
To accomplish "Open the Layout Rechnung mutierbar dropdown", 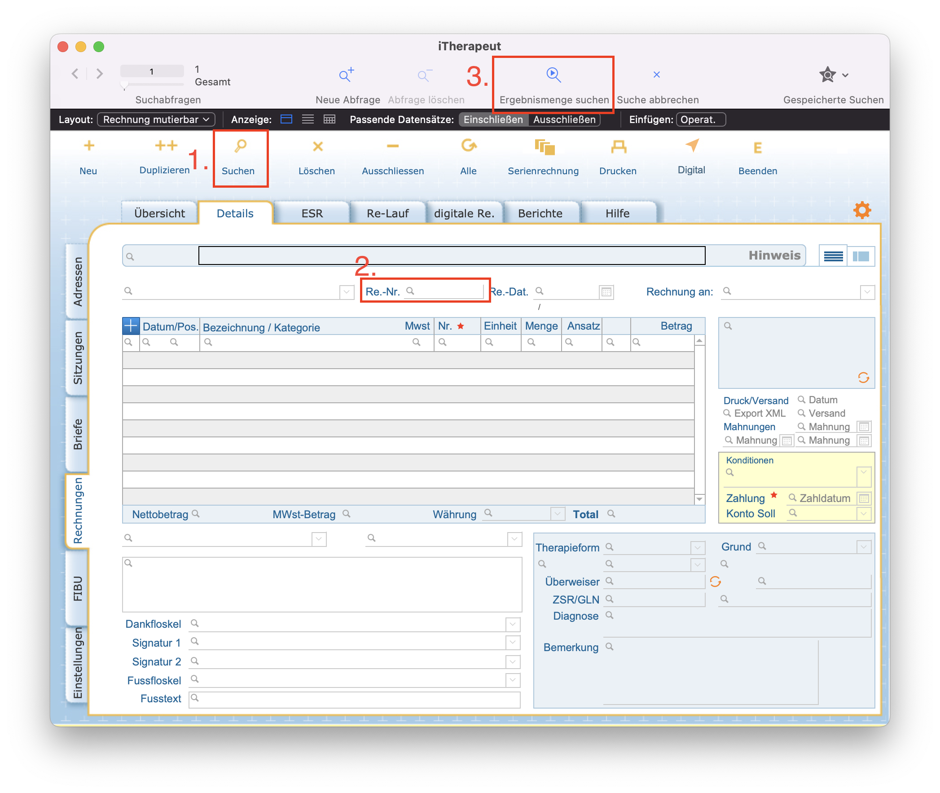I will 156,119.
